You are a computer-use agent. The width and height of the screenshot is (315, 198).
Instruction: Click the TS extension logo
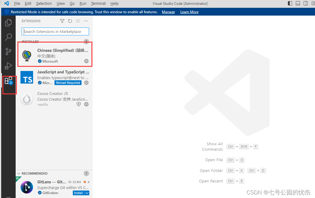click(27, 77)
